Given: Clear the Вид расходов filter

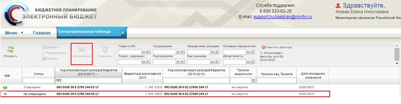Looking at the screenshot, I should coord(217,62).
